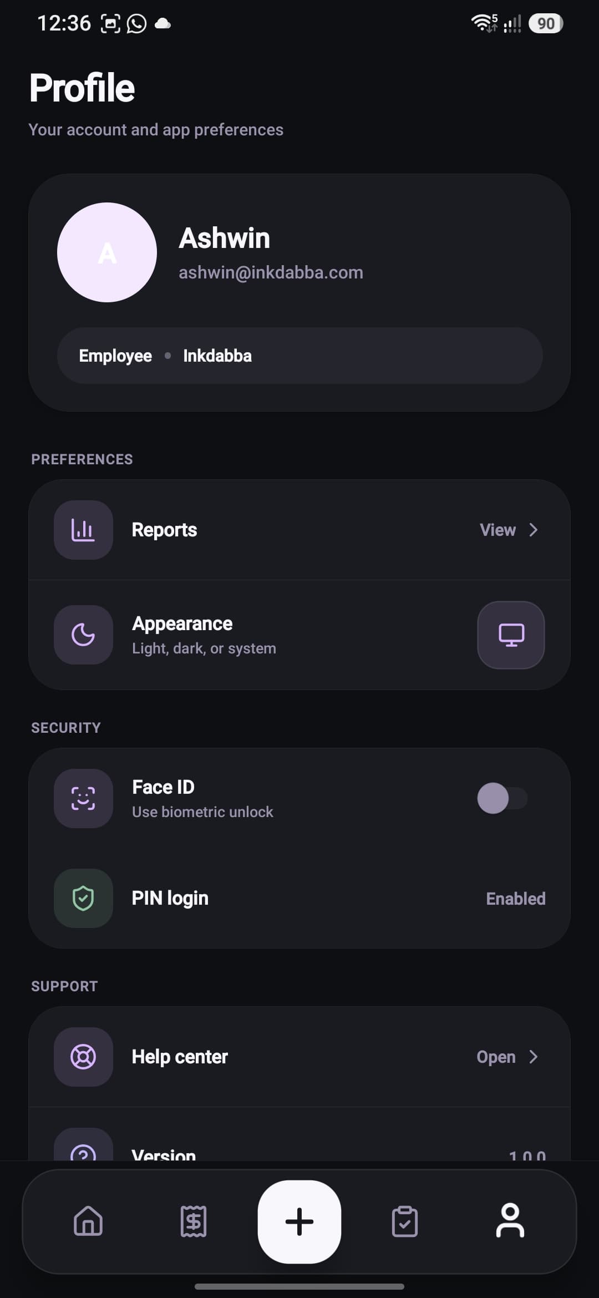The height and width of the screenshot is (1298, 599).
Task: Open the Help center row
Action: [x=299, y=1057]
